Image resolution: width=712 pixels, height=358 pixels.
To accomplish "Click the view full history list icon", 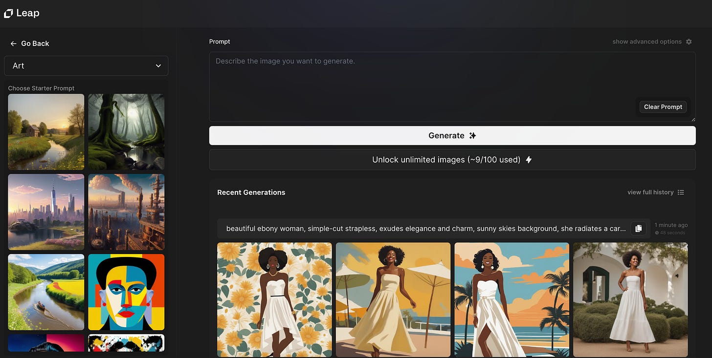I will (x=681, y=192).
